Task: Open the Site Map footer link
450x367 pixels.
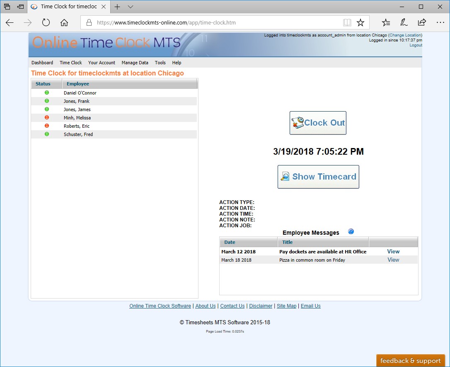Action: pos(286,306)
